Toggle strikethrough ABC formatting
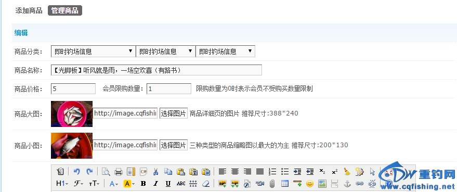457x192 pixels. click(x=181, y=184)
